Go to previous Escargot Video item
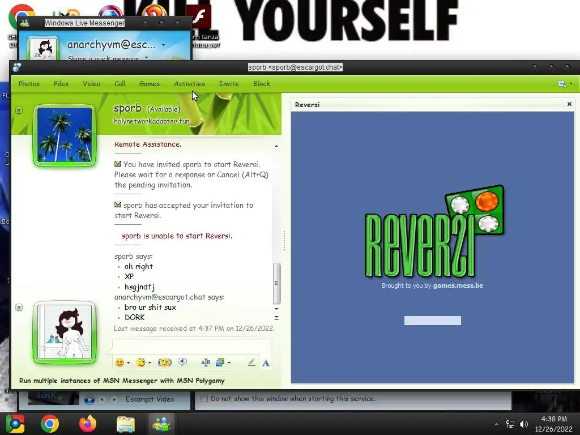 click(x=103, y=399)
